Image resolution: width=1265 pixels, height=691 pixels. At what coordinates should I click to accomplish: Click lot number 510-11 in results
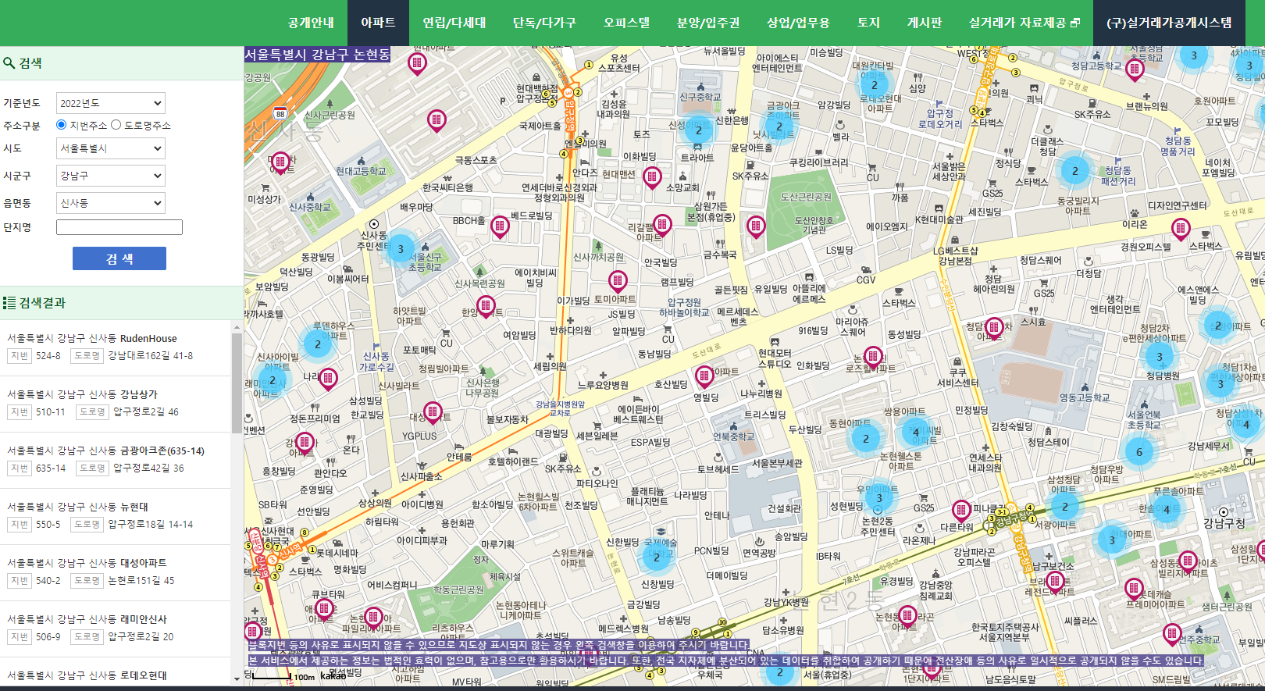coord(51,411)
